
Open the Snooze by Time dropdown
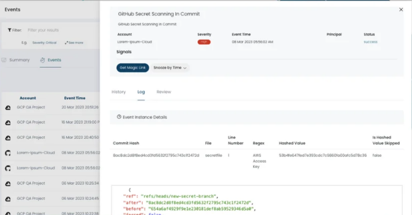click(170, 68)
